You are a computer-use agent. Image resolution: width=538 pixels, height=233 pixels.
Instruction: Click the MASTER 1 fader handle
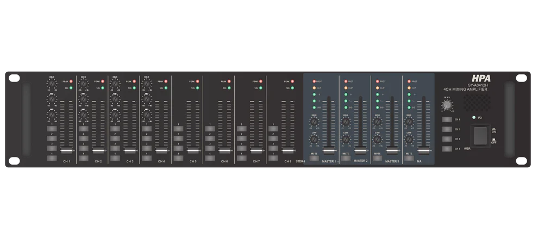pos(329,151)
